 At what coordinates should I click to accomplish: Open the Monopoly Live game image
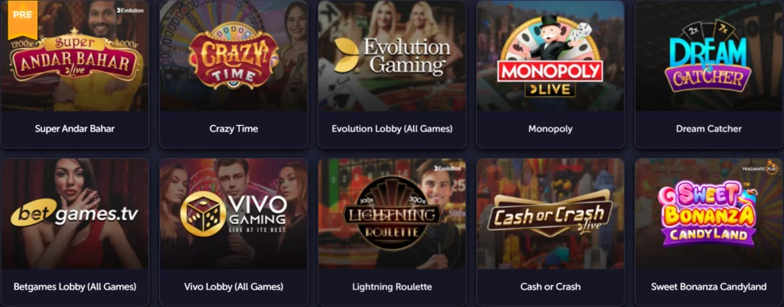click(550, 55)
